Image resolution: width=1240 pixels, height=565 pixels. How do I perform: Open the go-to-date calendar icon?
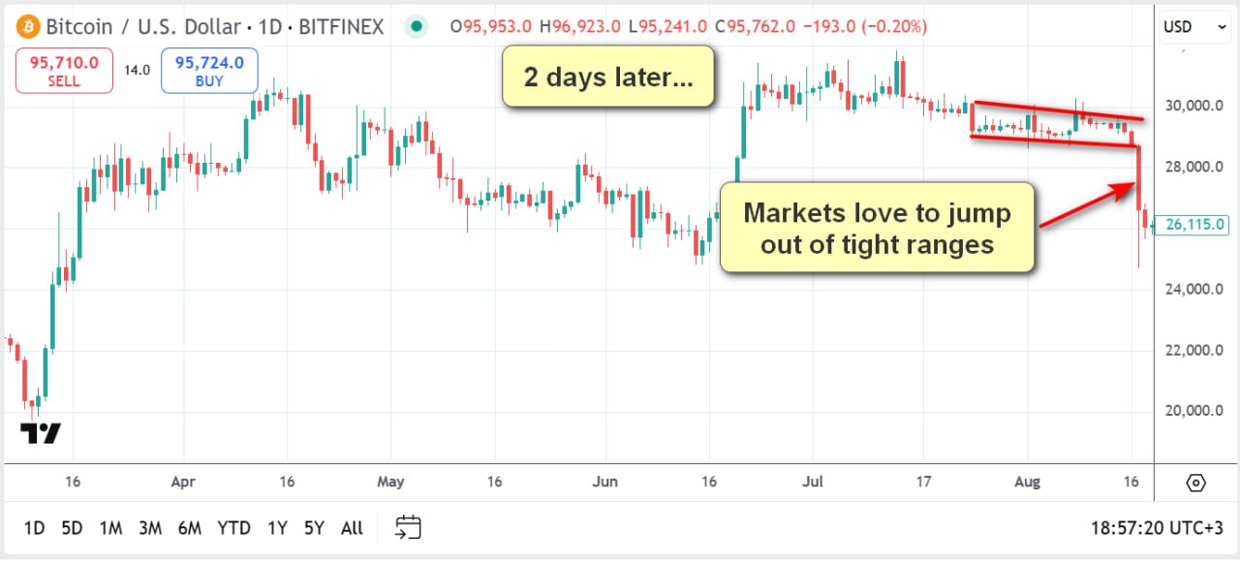click(x=408, y=527)
